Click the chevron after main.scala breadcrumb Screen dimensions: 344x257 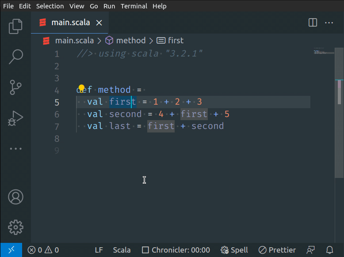(99, 41)
